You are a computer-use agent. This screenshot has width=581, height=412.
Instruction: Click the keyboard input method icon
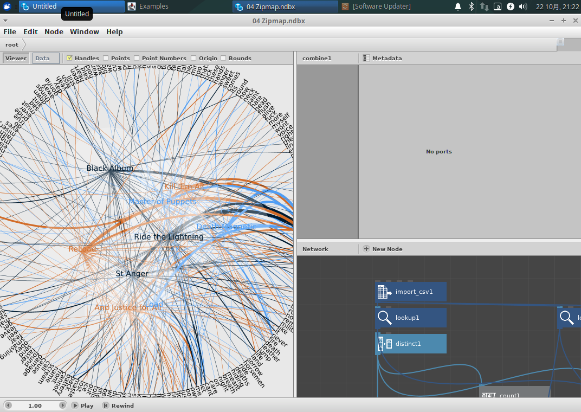coord(497,7)
